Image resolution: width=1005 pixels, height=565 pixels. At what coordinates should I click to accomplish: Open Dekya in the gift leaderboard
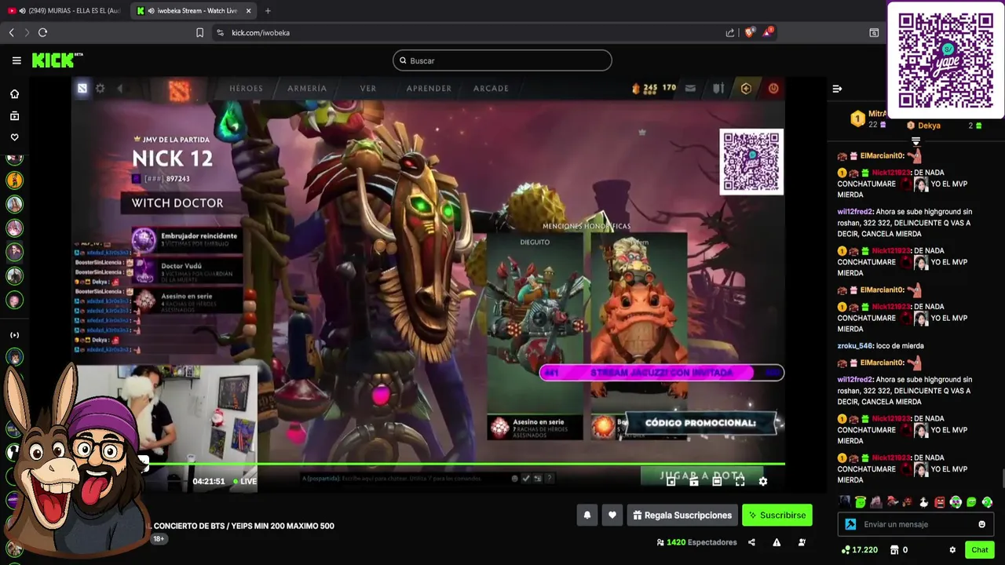[929, 126]
